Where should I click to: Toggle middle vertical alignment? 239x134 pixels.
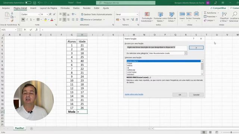pos(64,14)
